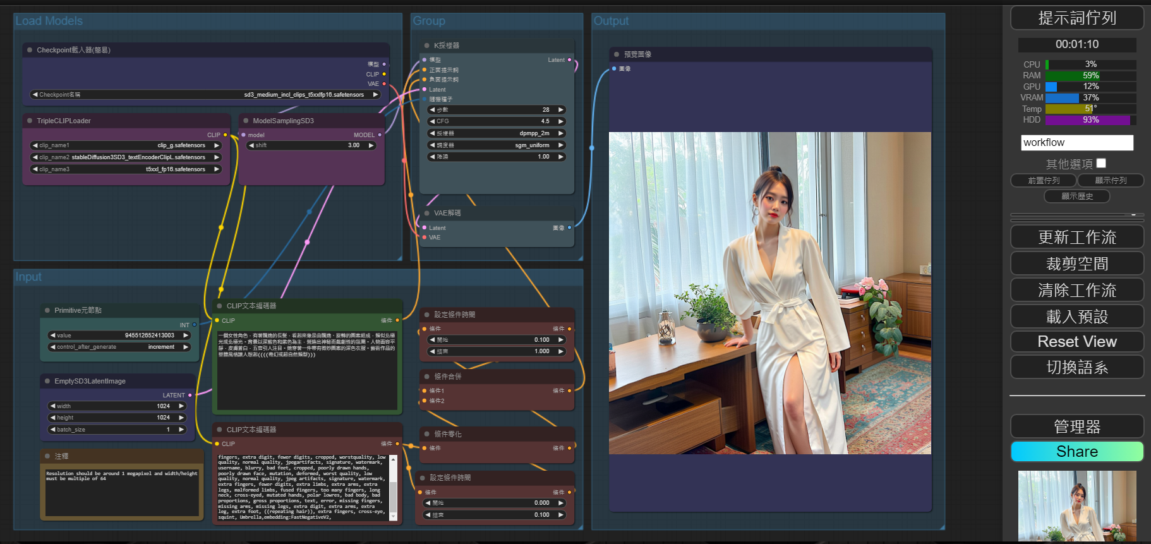
Task: Increase 步數 value with its right arrow
Action: (560, 109)
